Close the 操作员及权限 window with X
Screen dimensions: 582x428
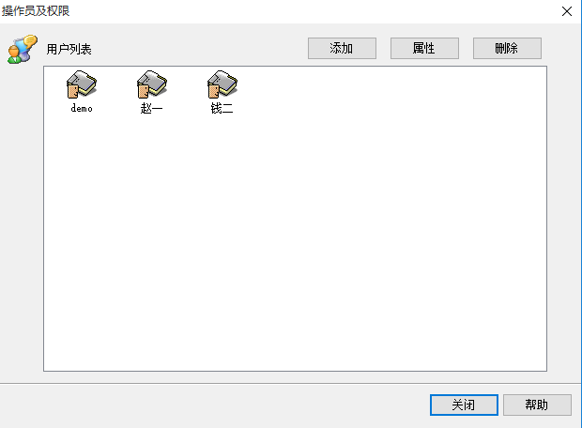pos(567,11)
